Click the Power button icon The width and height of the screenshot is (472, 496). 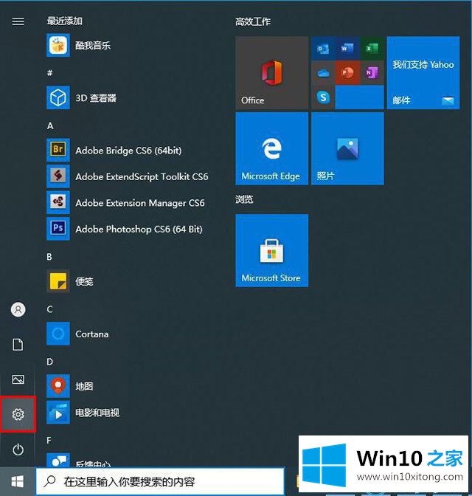pyautogui.click(x=18, y=449)
